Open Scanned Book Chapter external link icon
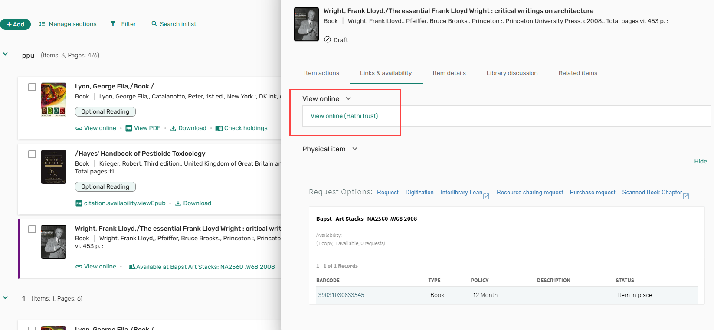 (x=686, y=196)
